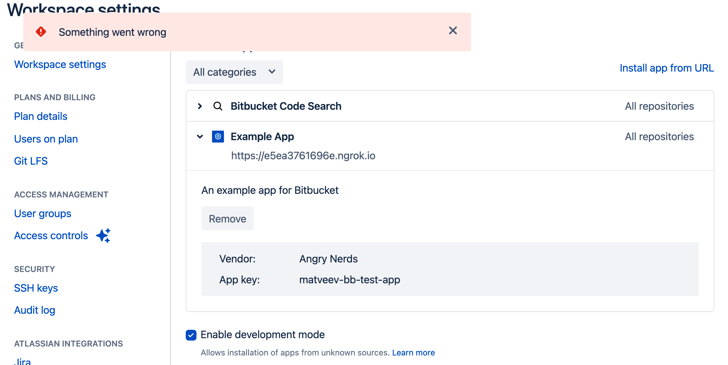This screenshot has height=365, width=728.
Task: Click the sparkle icon next to Access controls
Action: (103, 236)
